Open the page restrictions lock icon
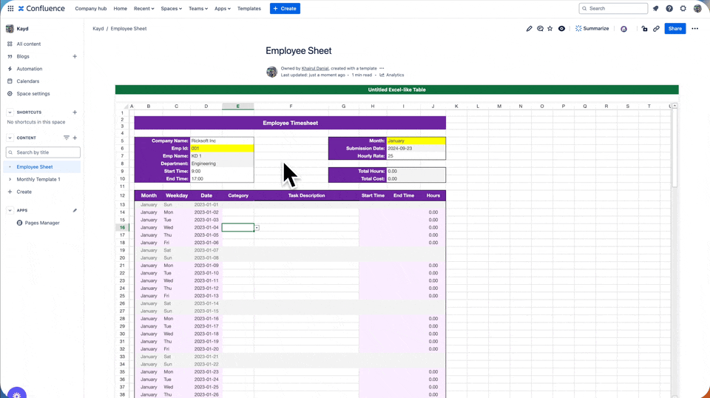 pyautogui.click(x=645, y=29)
